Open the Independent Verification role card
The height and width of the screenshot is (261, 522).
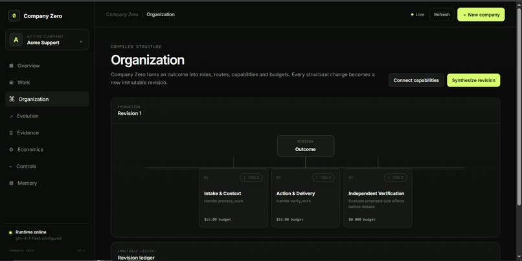tap(378, 198)
